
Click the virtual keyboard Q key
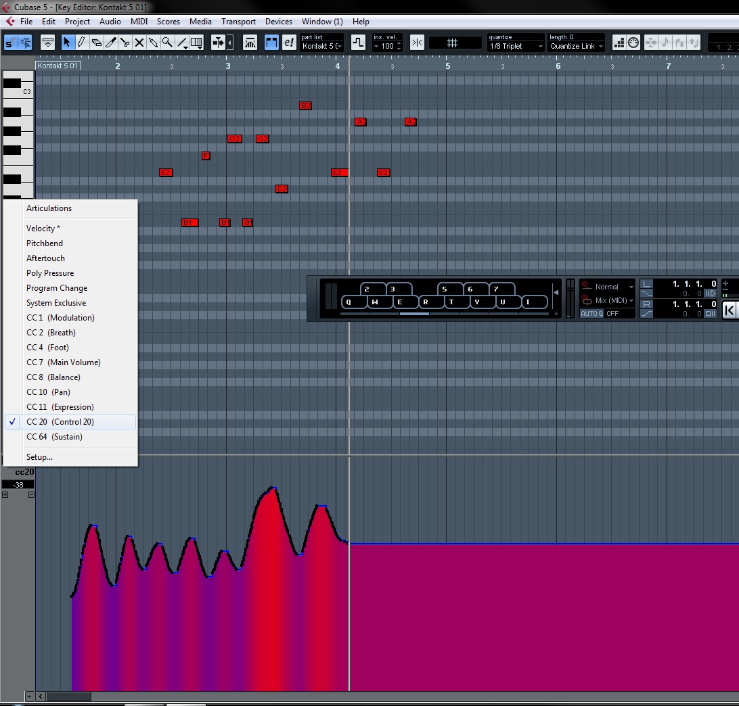pos(354,302)
